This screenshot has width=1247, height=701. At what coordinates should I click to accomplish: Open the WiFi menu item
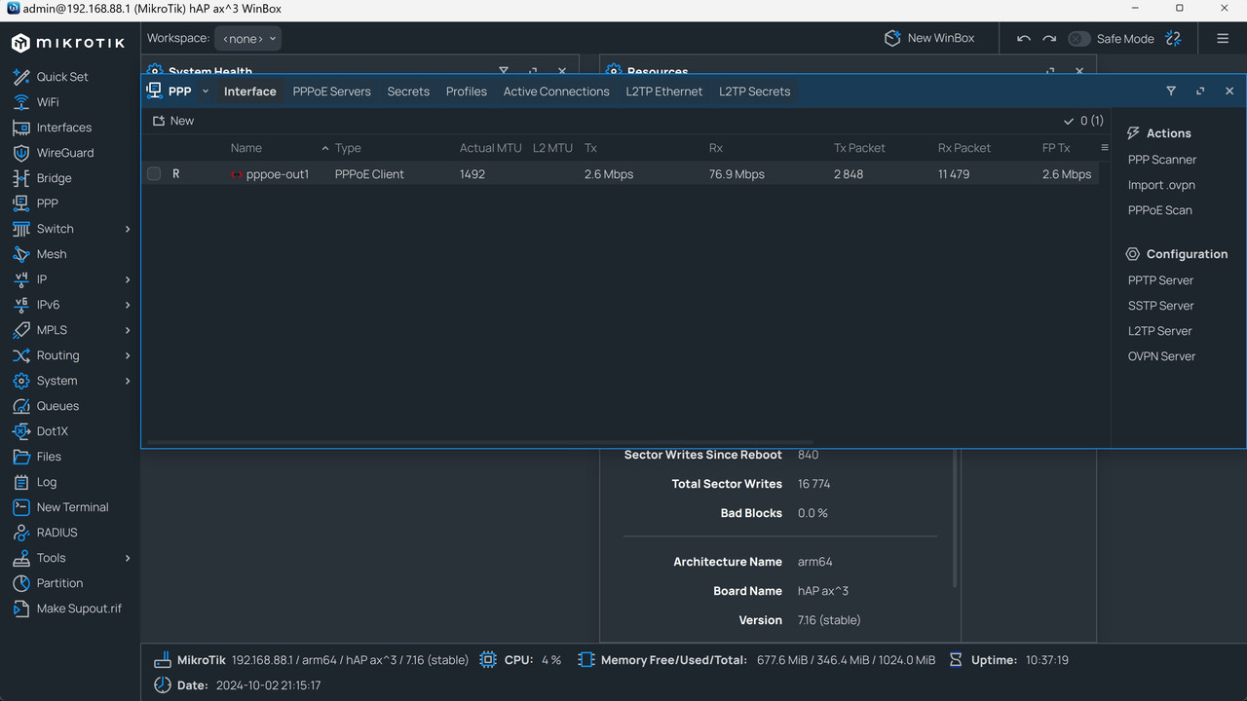point(48,102)
